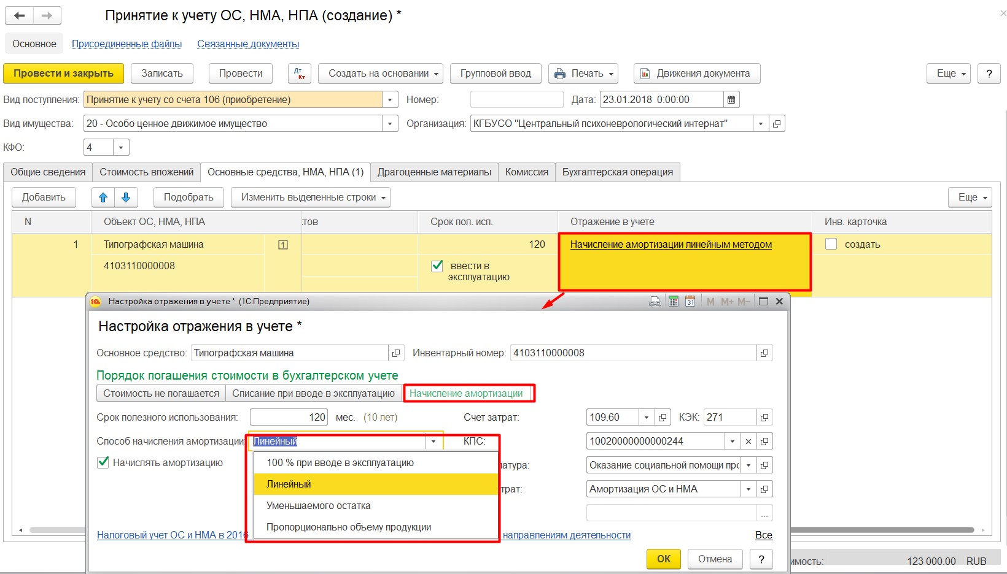Click the M- memory icon in dialog

(744, 302)
